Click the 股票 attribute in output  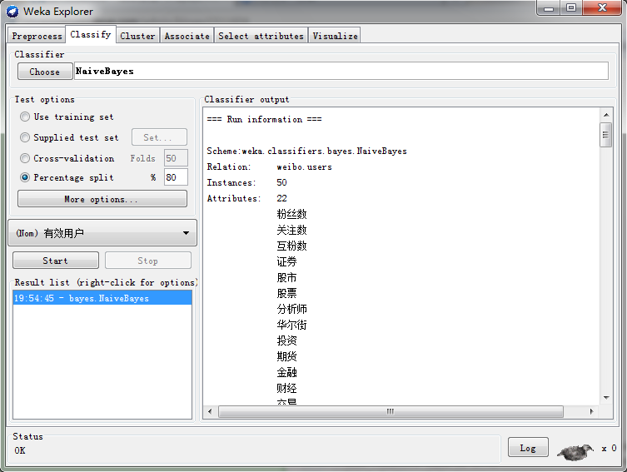[286, 293]
